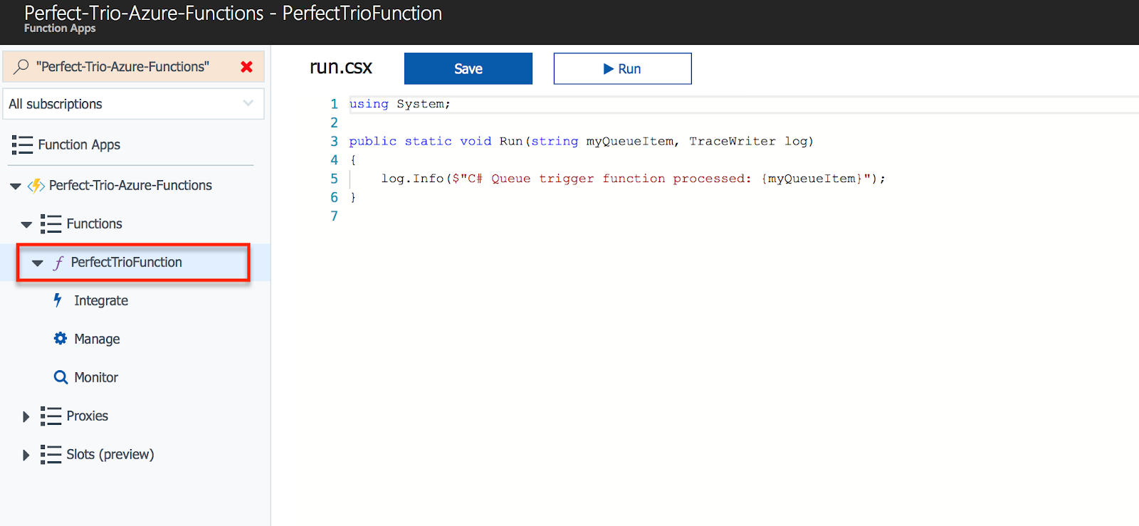Collapse the PerfectTrioFunction node arrow
Screen dimensions: 1139x526
point(37,263)
